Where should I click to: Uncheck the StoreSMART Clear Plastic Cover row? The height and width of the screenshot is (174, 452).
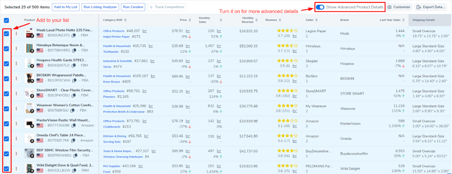(x=6, y=93)
